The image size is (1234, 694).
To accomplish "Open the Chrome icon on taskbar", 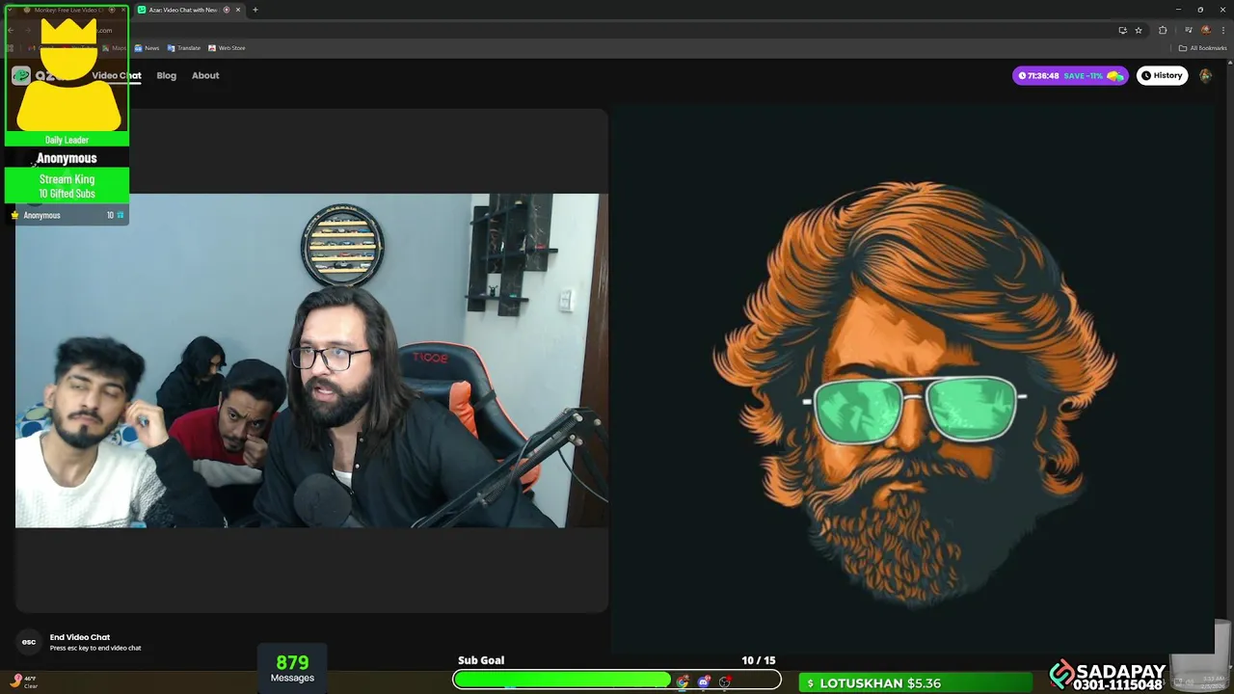I will pos(683,681).
